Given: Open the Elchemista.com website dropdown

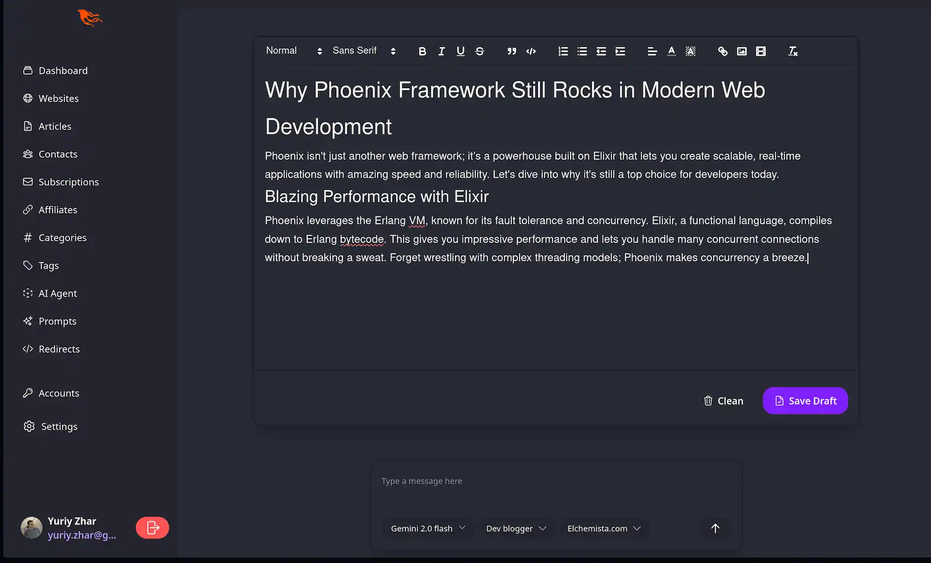Looking at the screenshot, I should [603, 528].
